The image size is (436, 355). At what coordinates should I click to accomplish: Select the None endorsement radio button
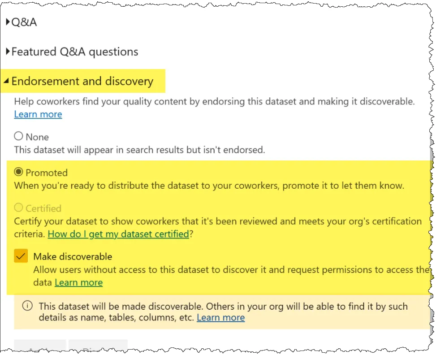coord(18,136)
